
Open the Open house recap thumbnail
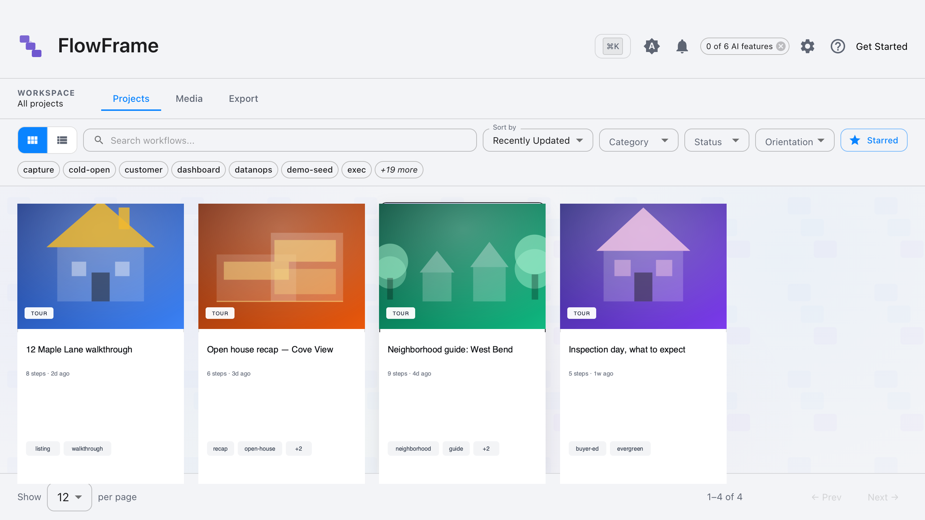pyautogui.click(x=281, y=266)
